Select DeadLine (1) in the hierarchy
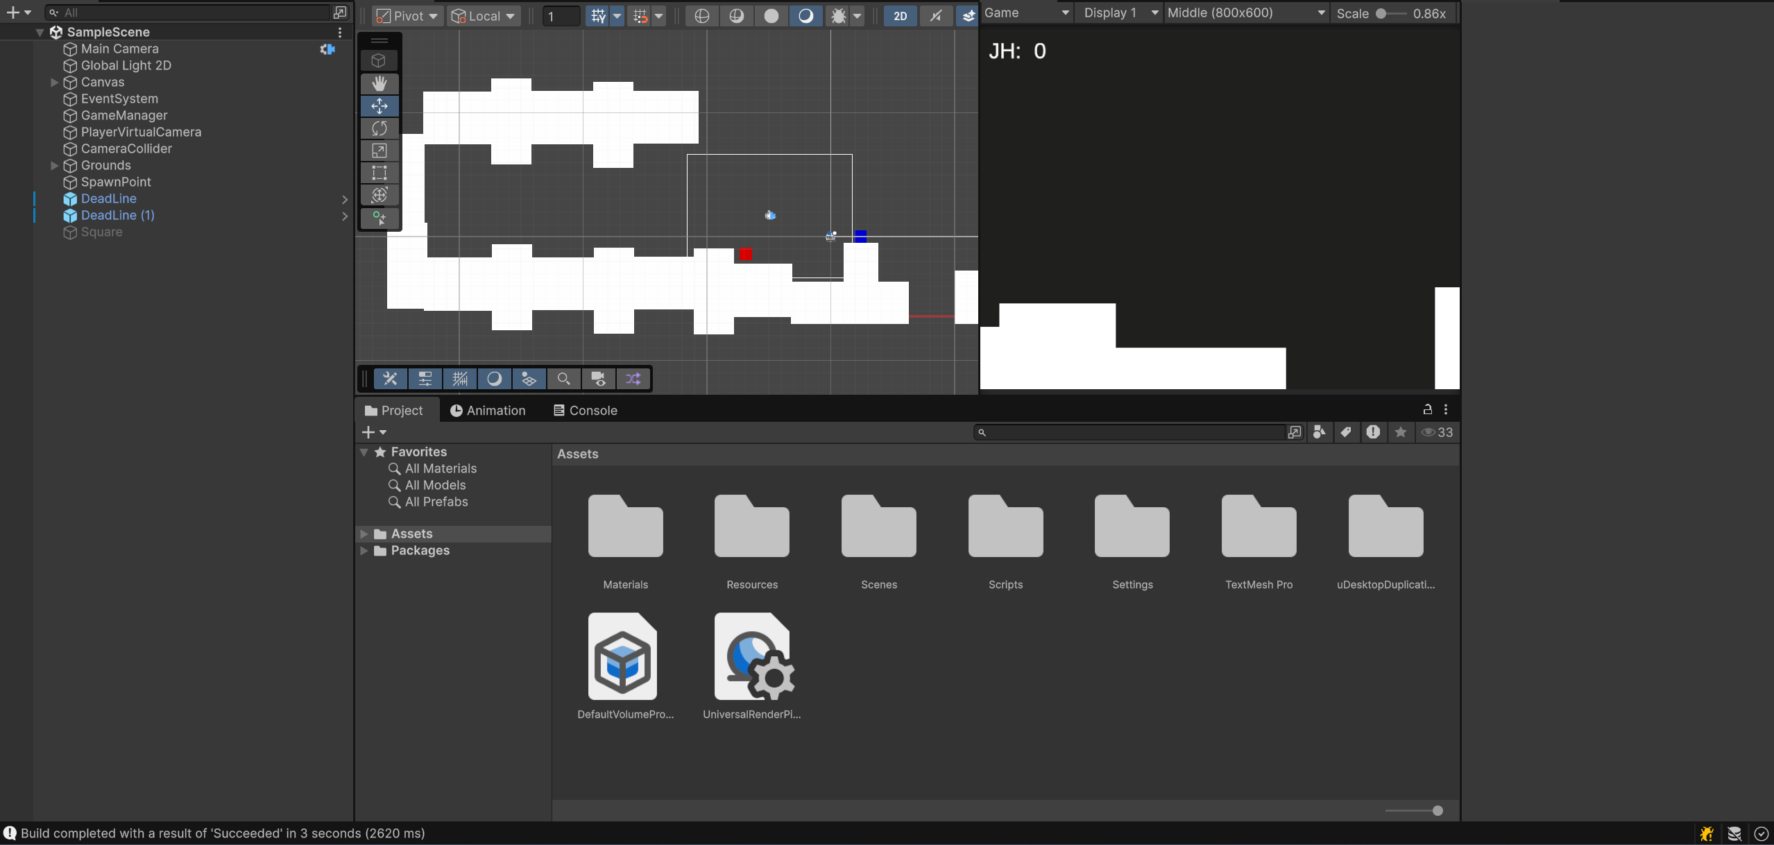This screenshot has width=1774, height=845. (x=117, y=215)
